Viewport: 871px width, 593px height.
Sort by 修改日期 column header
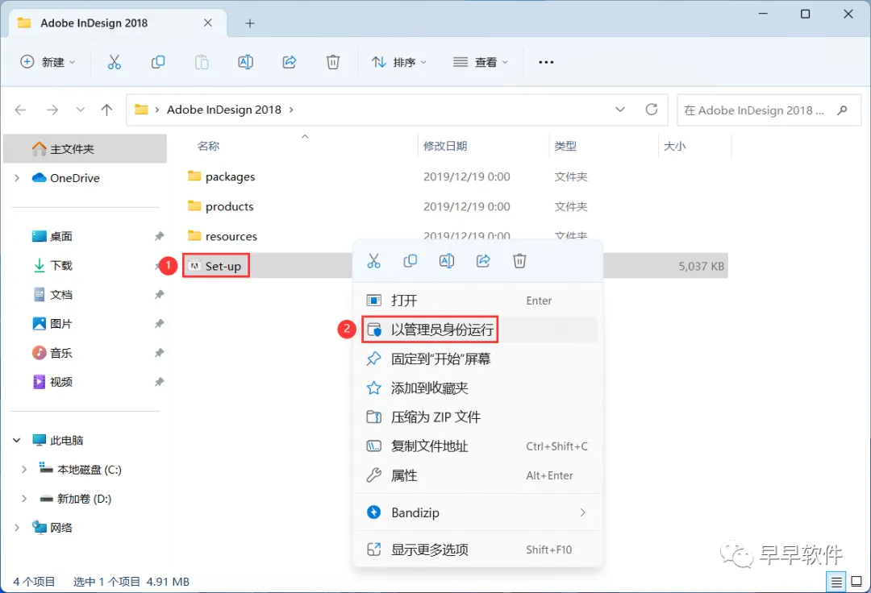(x=445, y=146)
